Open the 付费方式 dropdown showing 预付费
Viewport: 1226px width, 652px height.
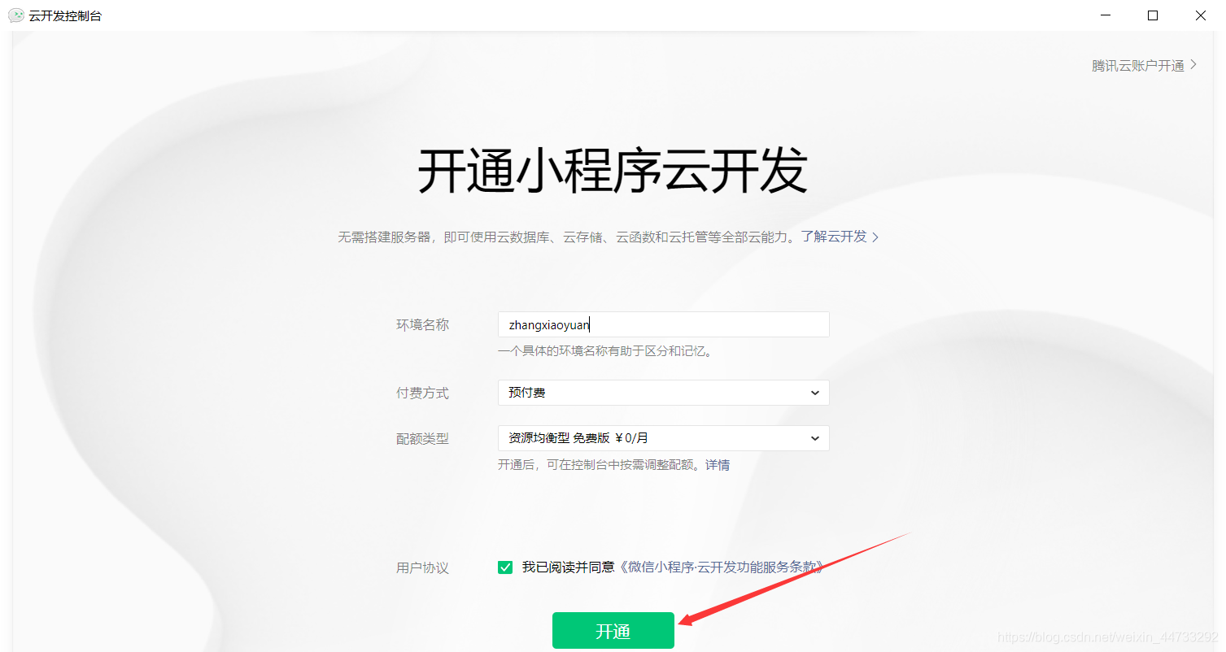tap(663, 393)
